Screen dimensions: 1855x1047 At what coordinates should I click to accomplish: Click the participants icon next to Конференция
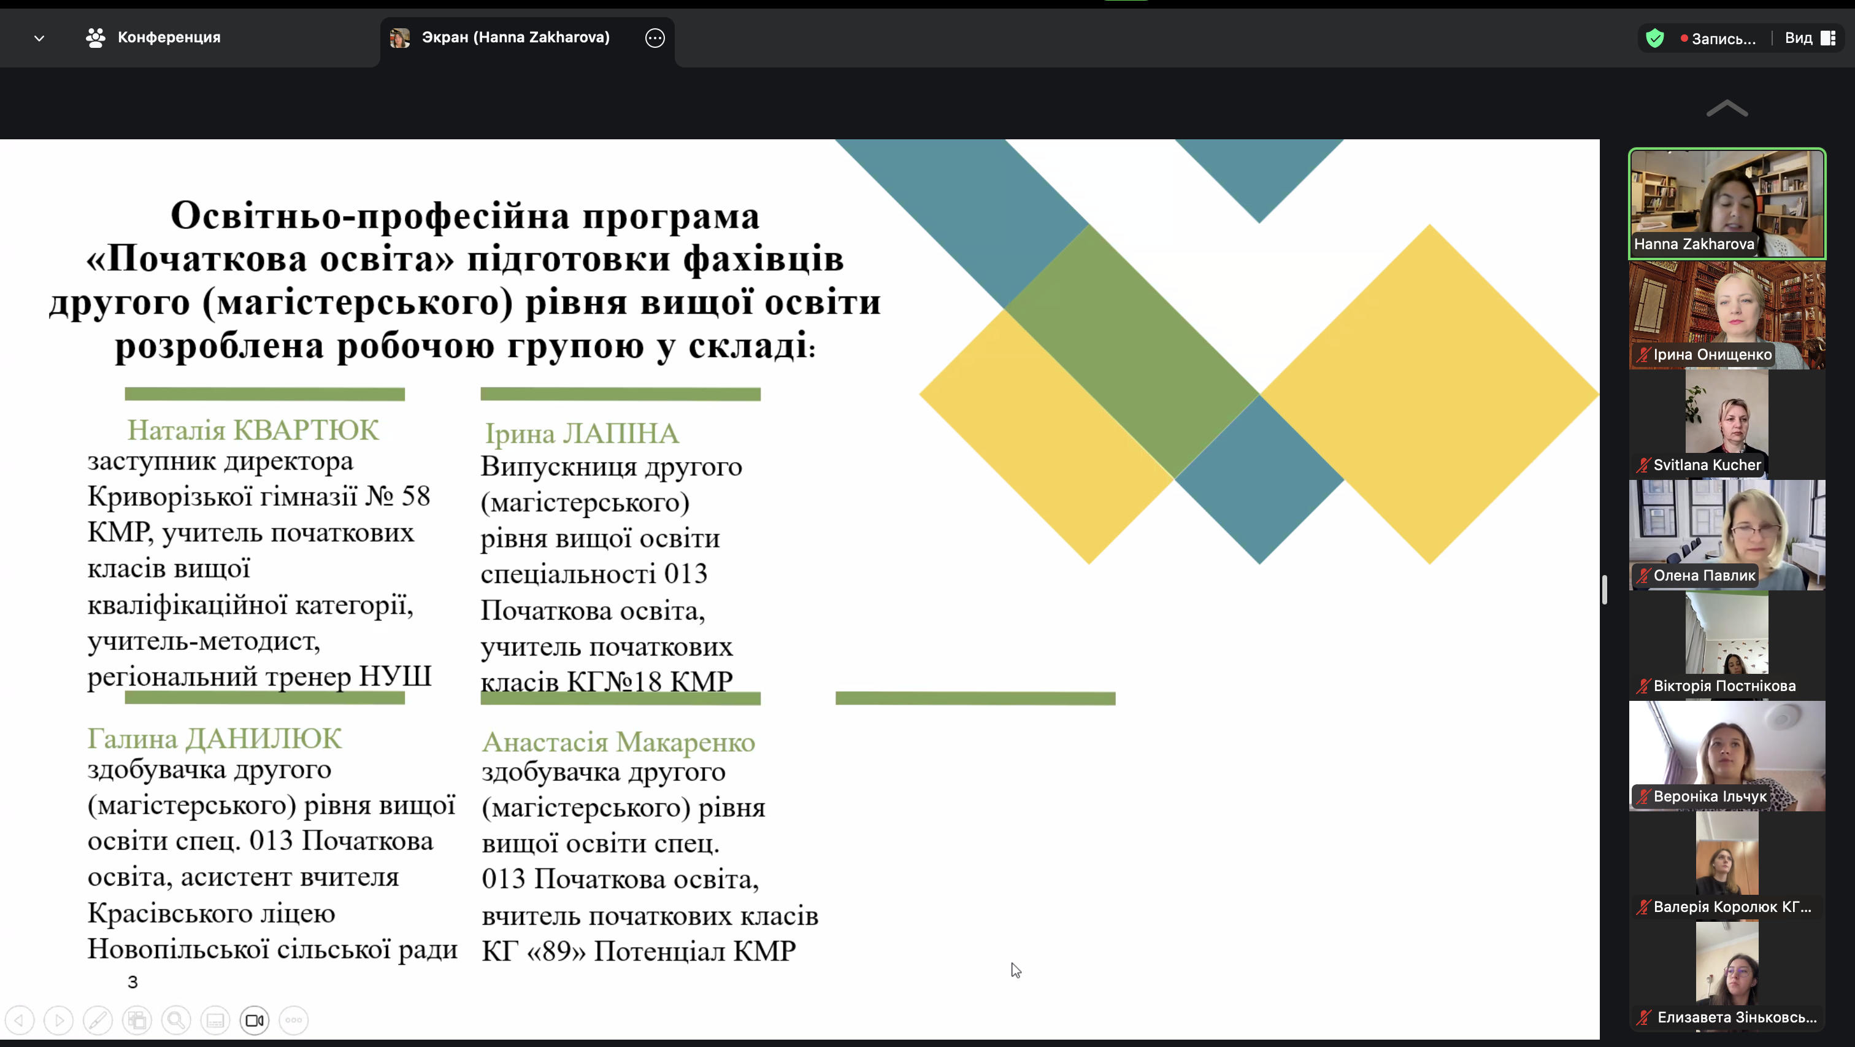(x=94, y=37)
